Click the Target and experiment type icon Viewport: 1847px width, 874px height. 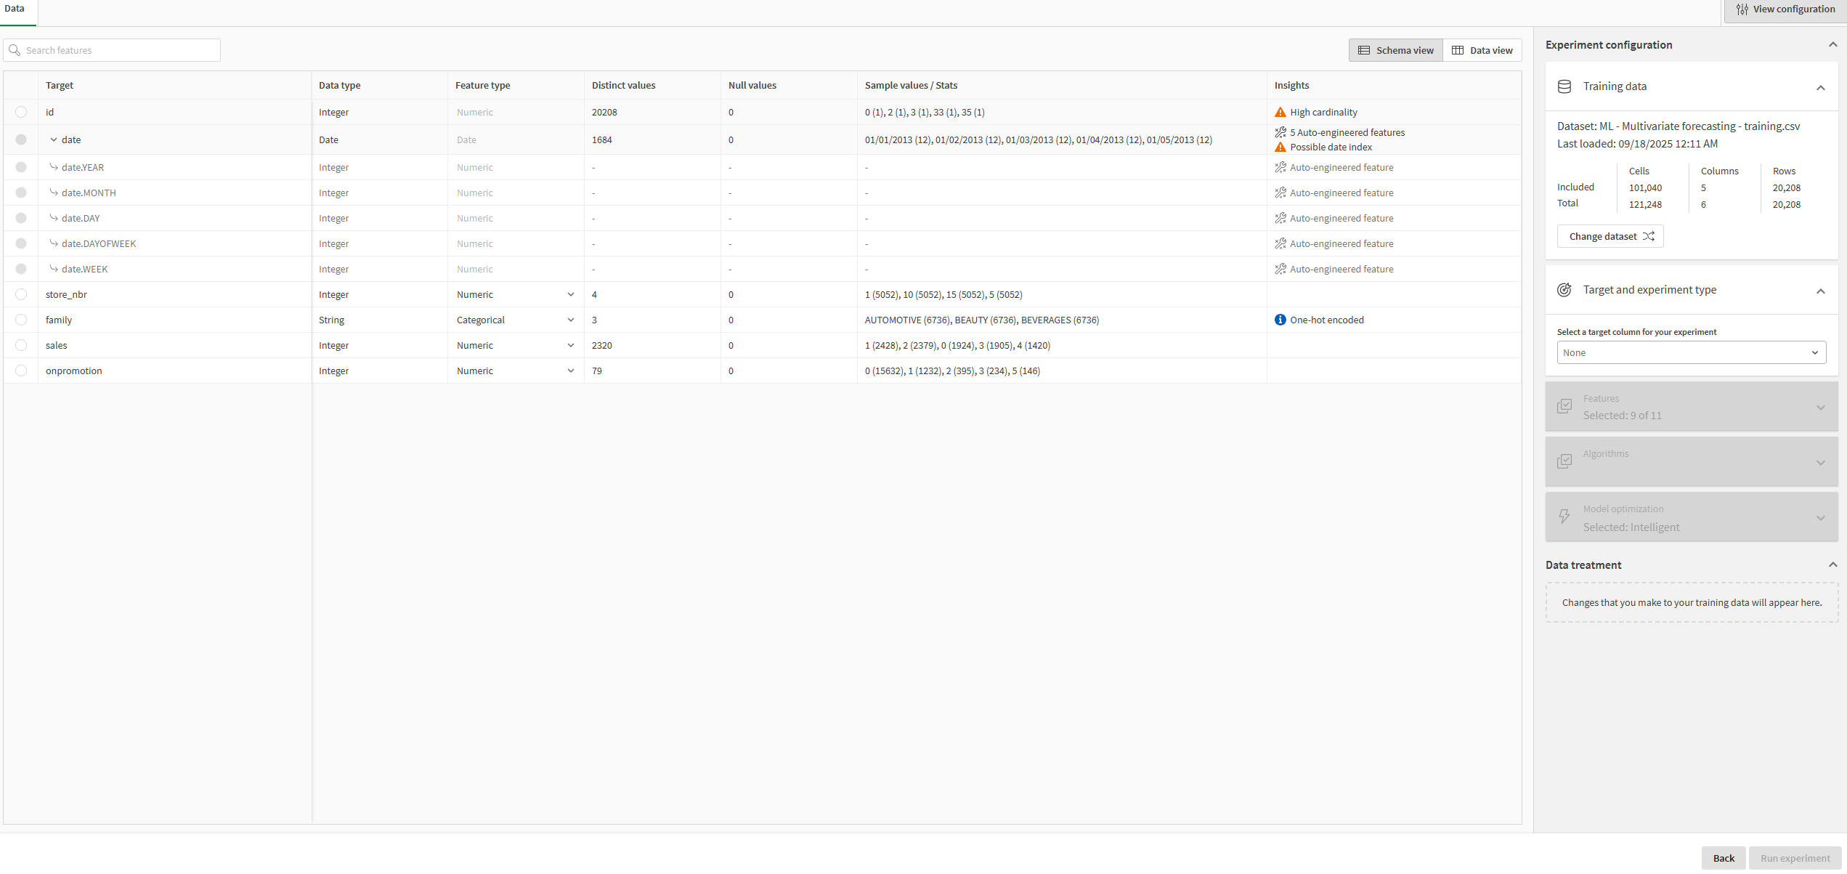pyautogui.click(x=1564, y=290)
